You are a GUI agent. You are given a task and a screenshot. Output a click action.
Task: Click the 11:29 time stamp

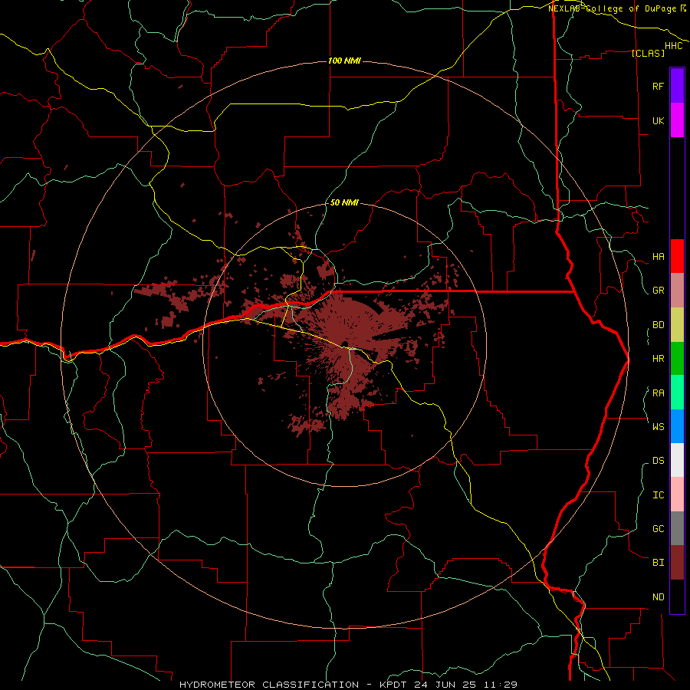[x=500, y=685]
